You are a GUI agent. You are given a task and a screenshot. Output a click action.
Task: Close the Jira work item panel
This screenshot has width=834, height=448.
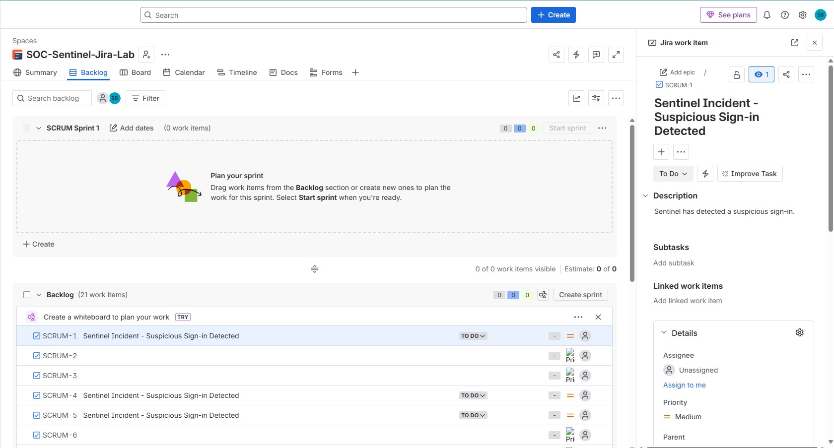tap(815, 43)
